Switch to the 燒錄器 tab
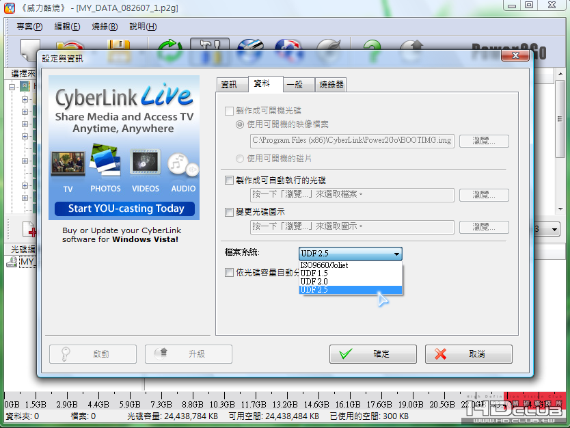The width and height of the screenshot is (570, 428). click(x=331, y=85)
